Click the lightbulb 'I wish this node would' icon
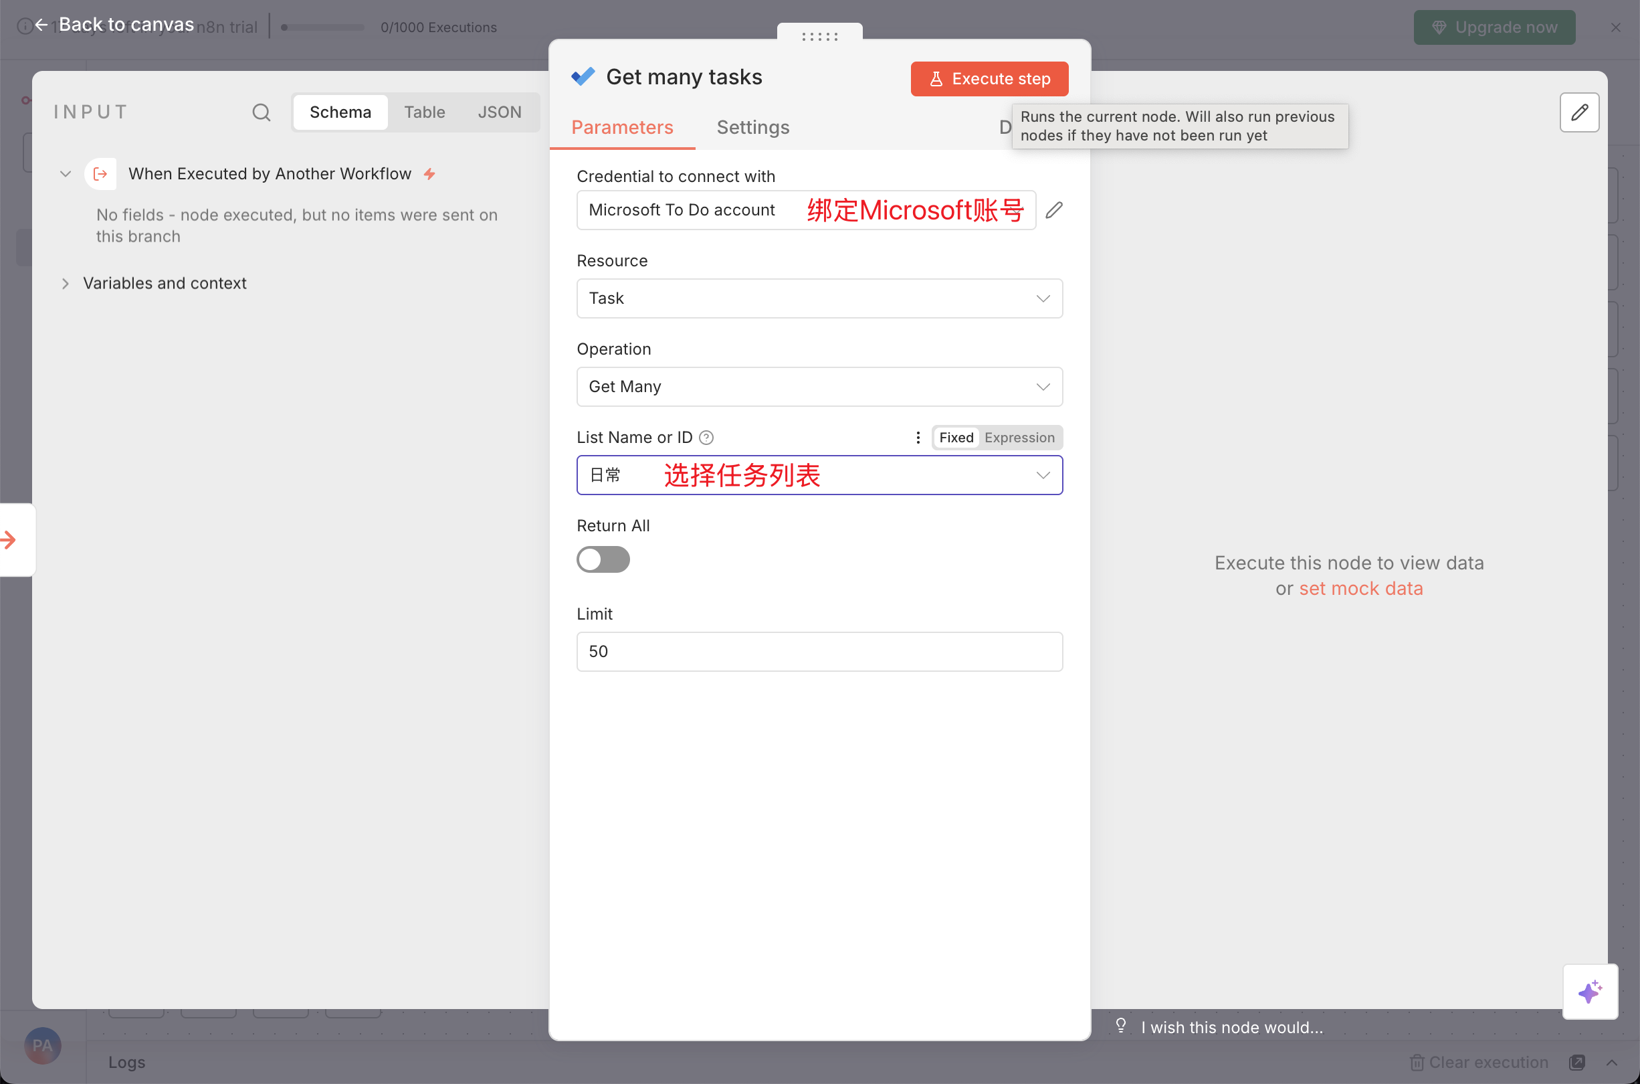Image resolution: width=1640 pixels, height=1084 pixels. (1120, 1026)
